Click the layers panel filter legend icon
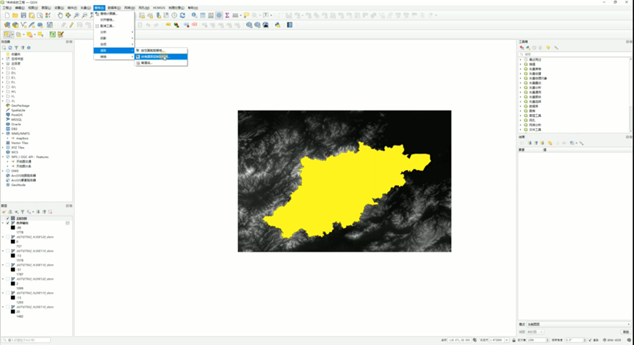Screen dimensions: 634x345 point(23,212)
